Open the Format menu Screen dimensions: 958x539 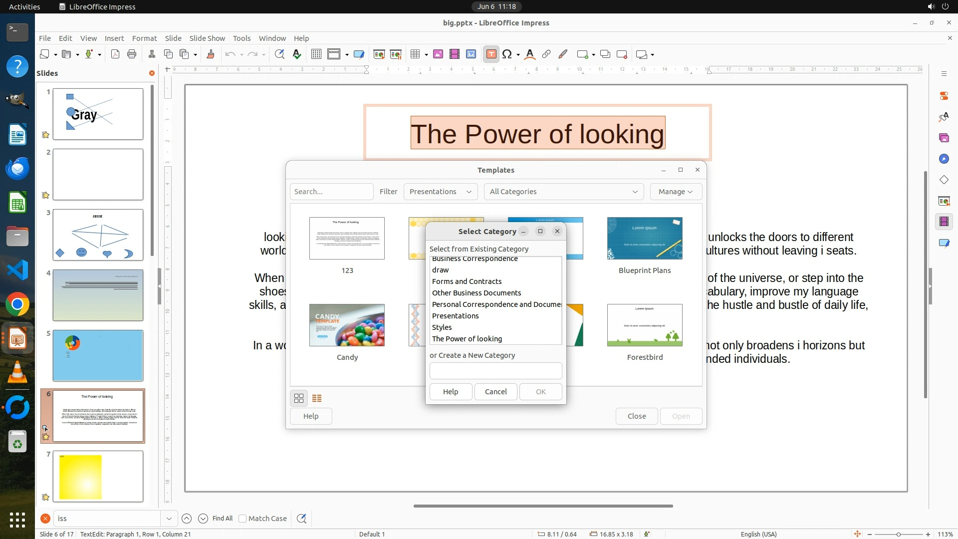point(144,38)
